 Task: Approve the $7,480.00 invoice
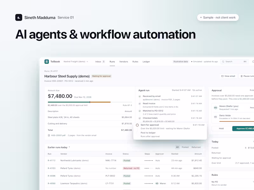pos(243,129)
